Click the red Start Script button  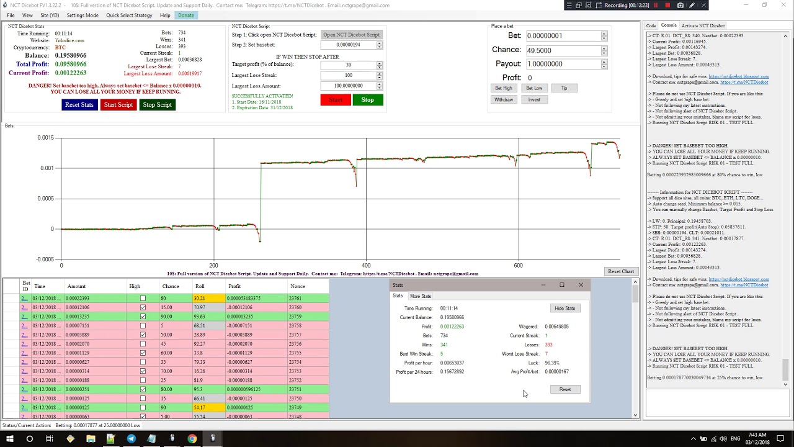[x=118, y=104]
